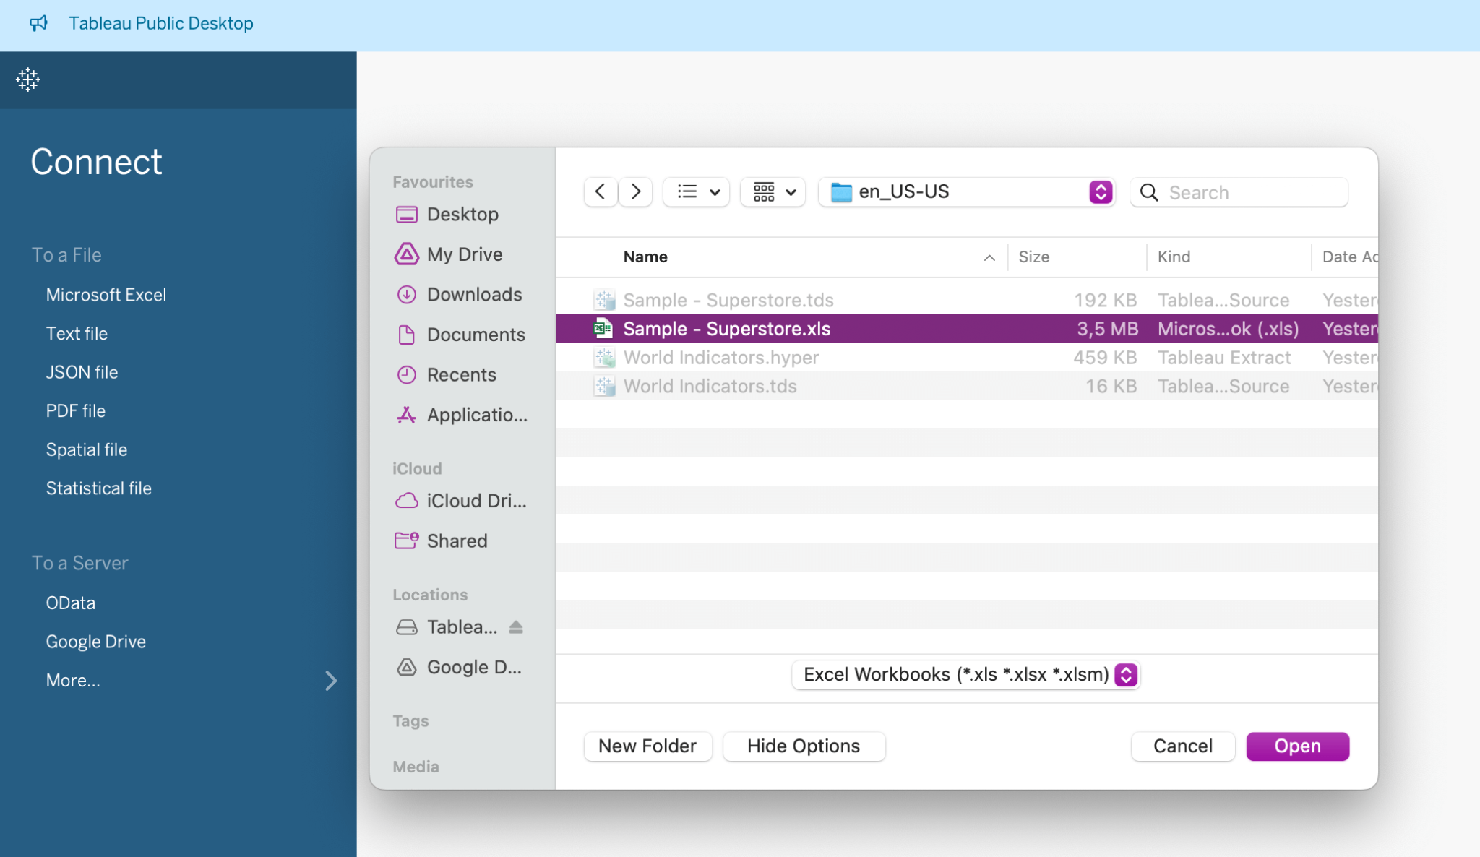
Task: Click the Tableau logo icon in sidebar
Action: point(28,79)
